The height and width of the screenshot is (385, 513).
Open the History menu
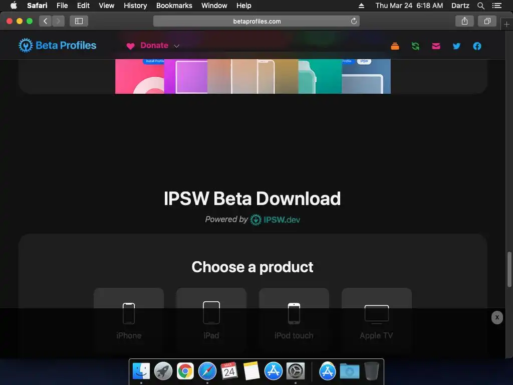click(x=135, y=6)
